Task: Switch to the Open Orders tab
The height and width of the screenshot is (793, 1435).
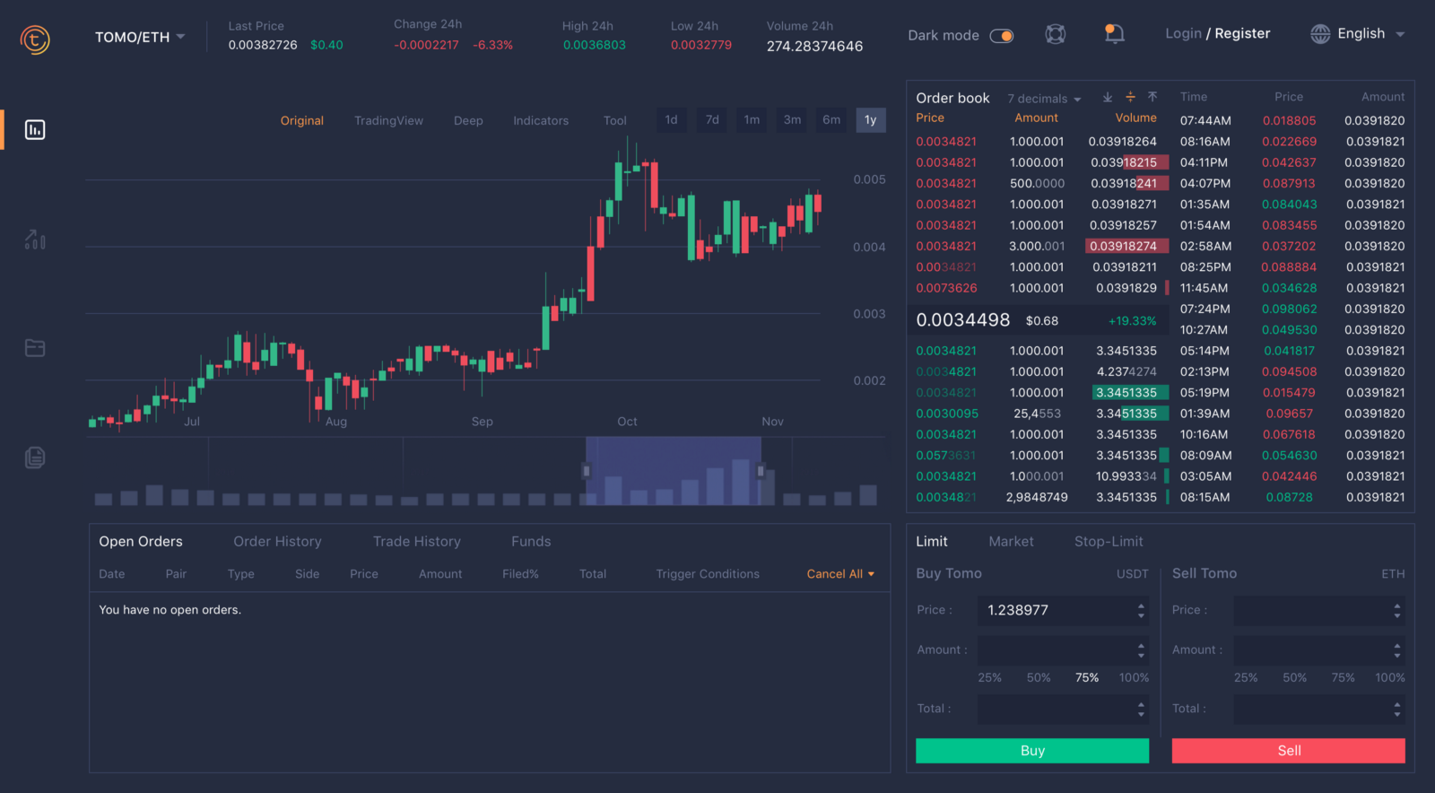Action: point(141,542)
